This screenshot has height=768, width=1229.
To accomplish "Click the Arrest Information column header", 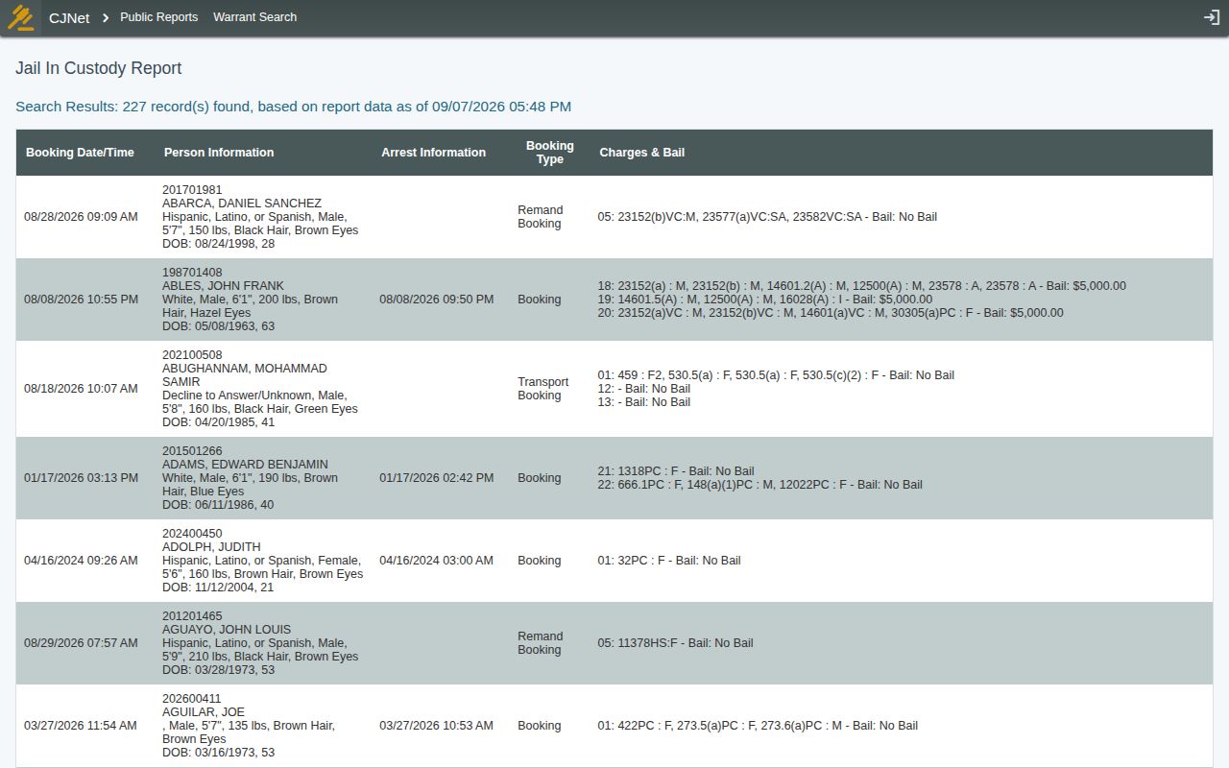I will click(x=433, y=153).
